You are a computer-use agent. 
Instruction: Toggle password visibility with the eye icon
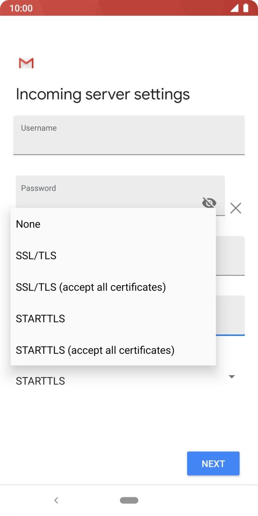(209, 202)
